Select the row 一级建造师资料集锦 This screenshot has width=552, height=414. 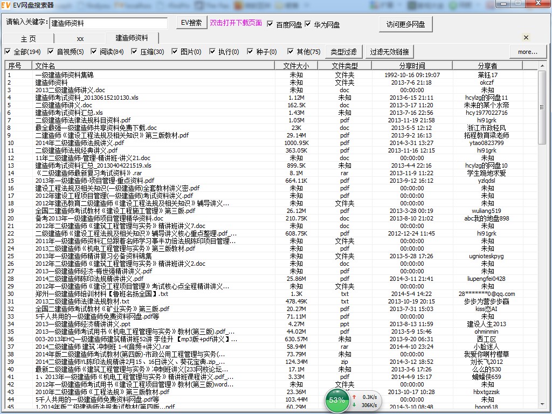64,75
